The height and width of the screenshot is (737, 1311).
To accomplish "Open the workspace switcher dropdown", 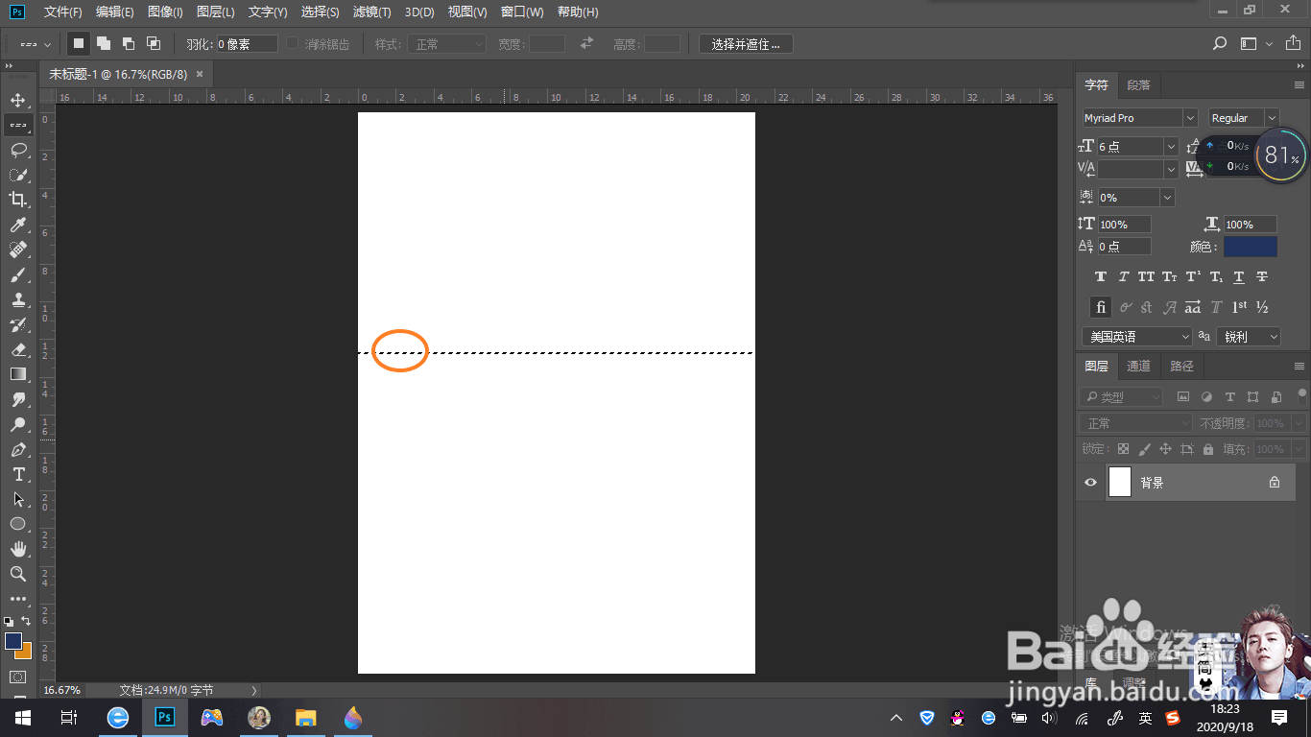I will click(1254, 43).
